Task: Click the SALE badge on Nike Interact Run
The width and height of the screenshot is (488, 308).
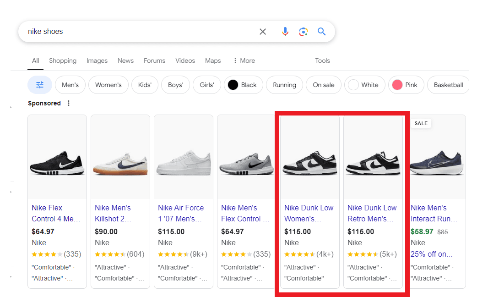Action: pos(420,123)
